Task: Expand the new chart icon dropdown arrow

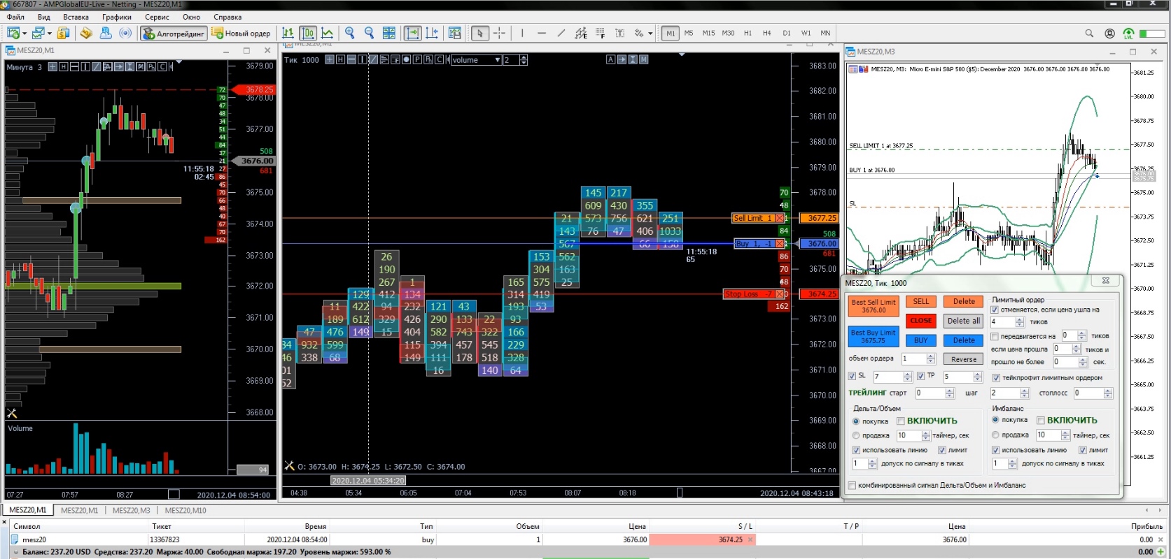Action: (24, 34)
